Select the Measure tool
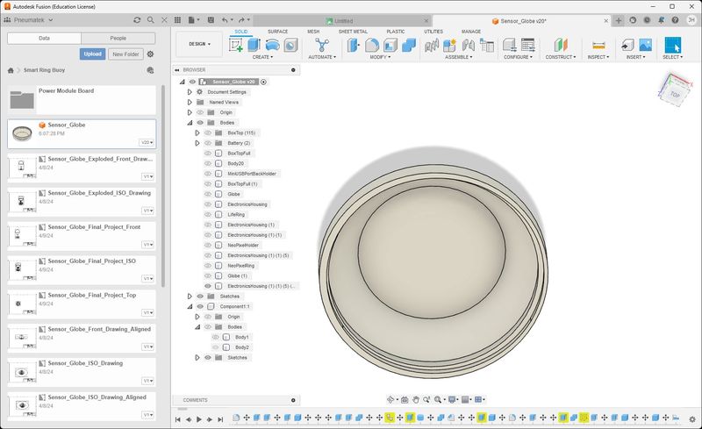The width and height of the screenshot is (702, 429). pos(598,46)
